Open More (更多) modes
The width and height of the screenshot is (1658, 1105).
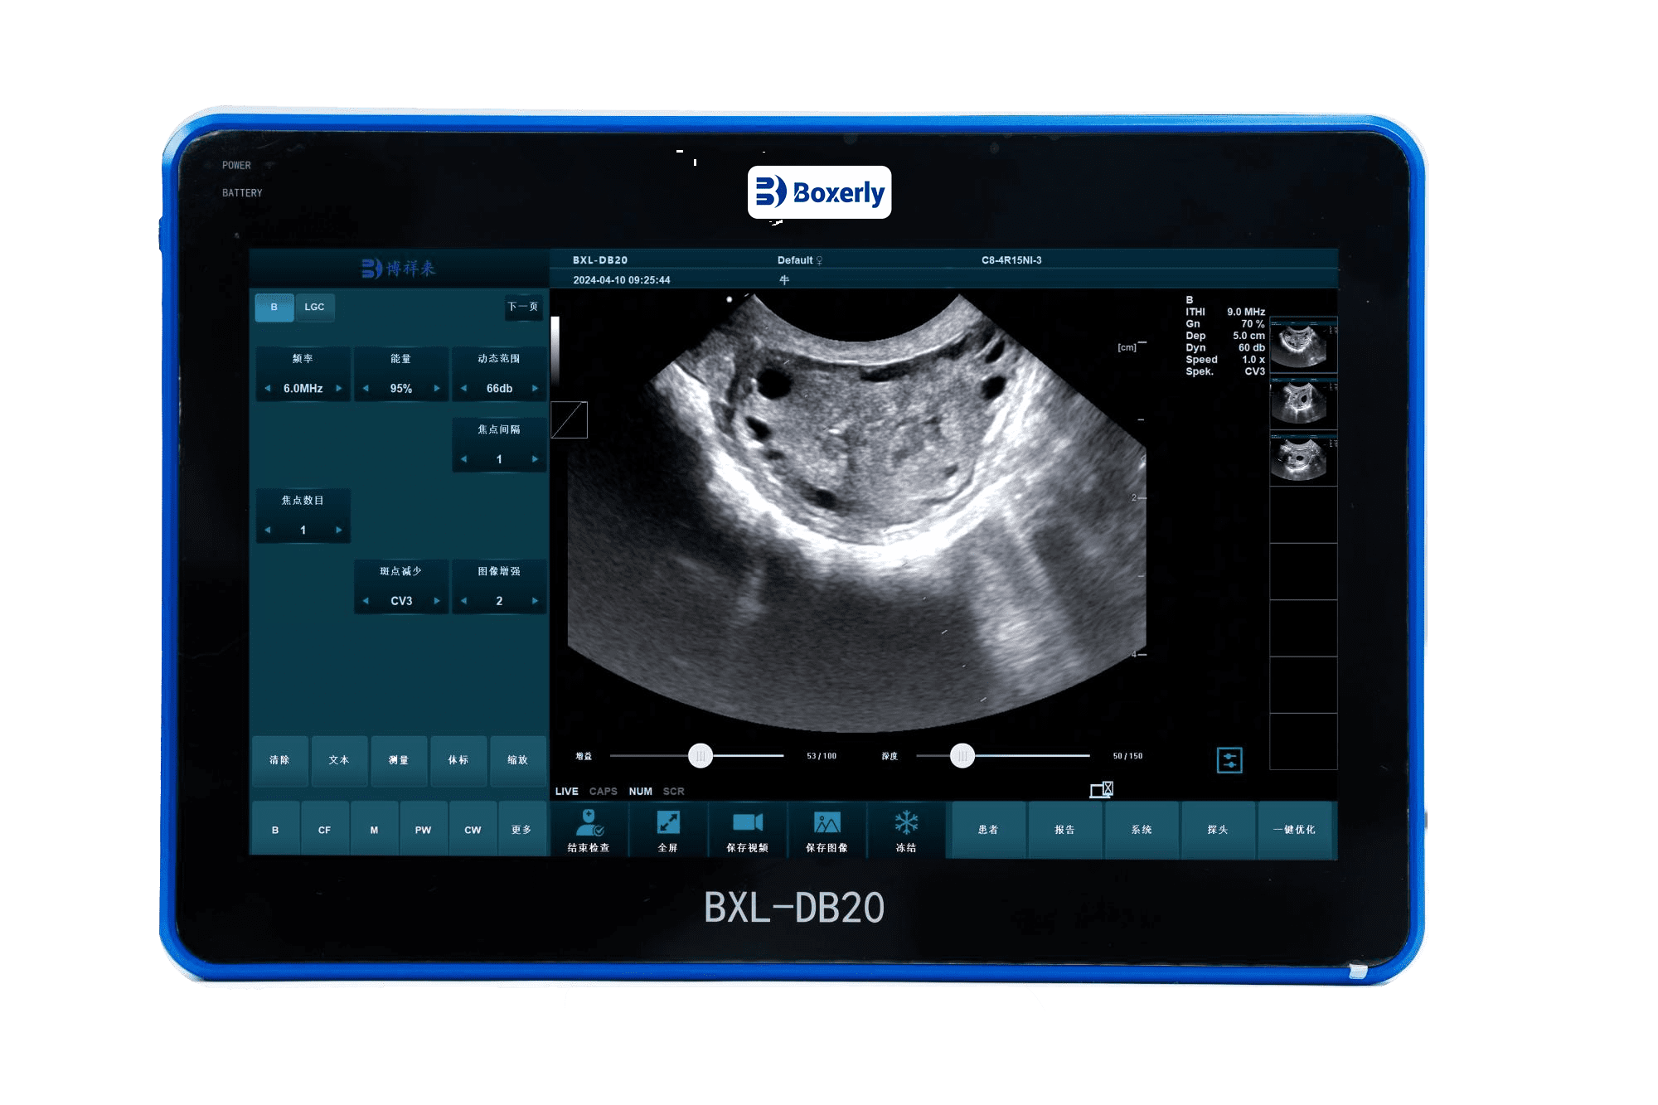(521, 829)
